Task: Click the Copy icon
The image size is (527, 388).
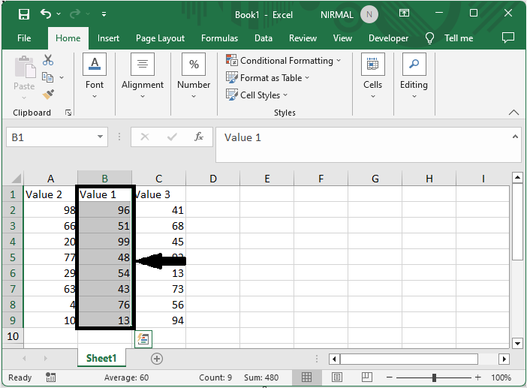Action: pyautogui.click(x=47, y=77)
